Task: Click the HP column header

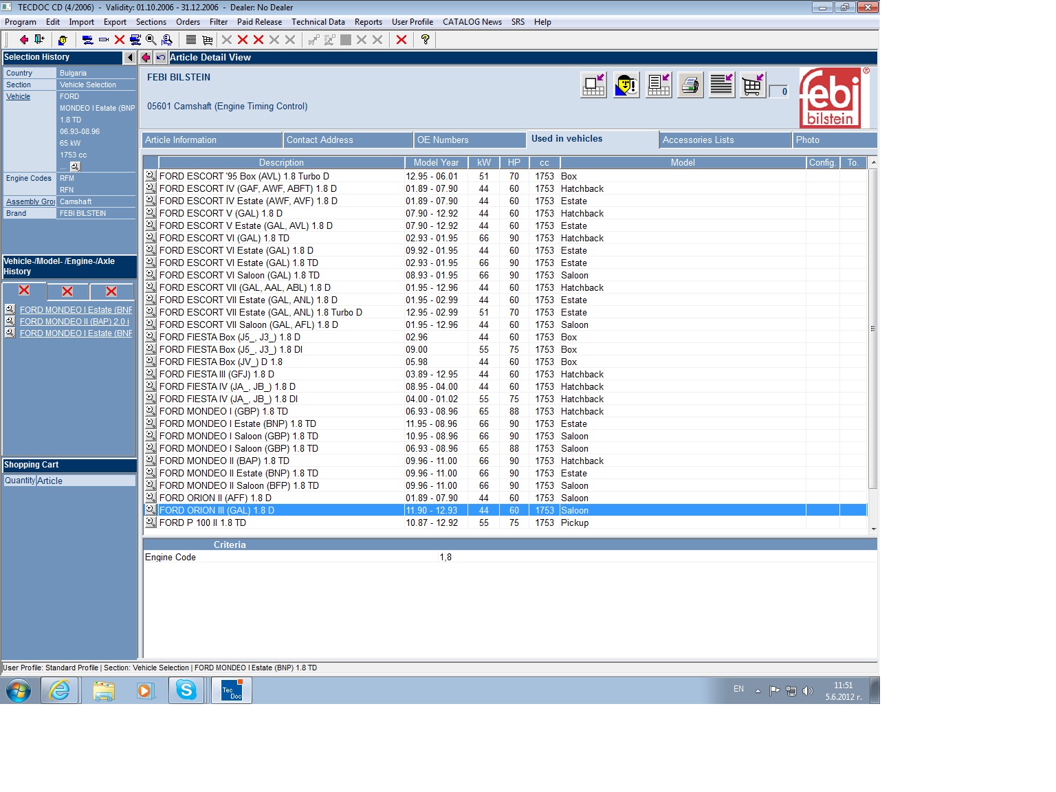Action: pyautogui.click(x=514, y=163)
